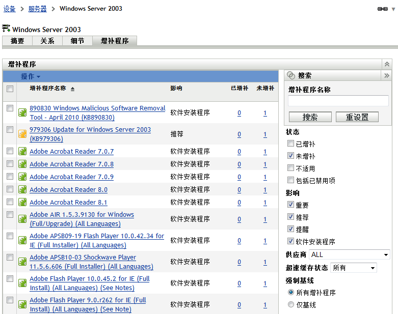The width and height of the screenshot is (398, 314).
Task: Click the link icon at top right
Action: [383, 9]
